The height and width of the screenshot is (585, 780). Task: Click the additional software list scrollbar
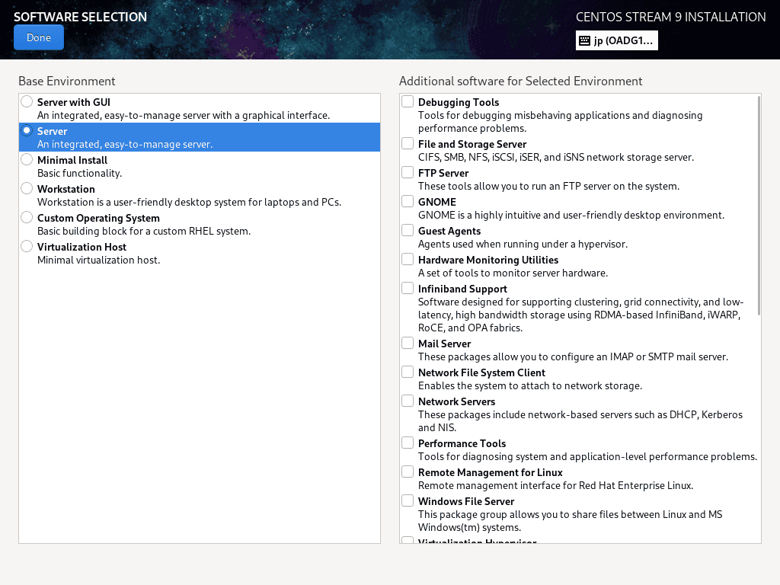click(x=759, y=205)
